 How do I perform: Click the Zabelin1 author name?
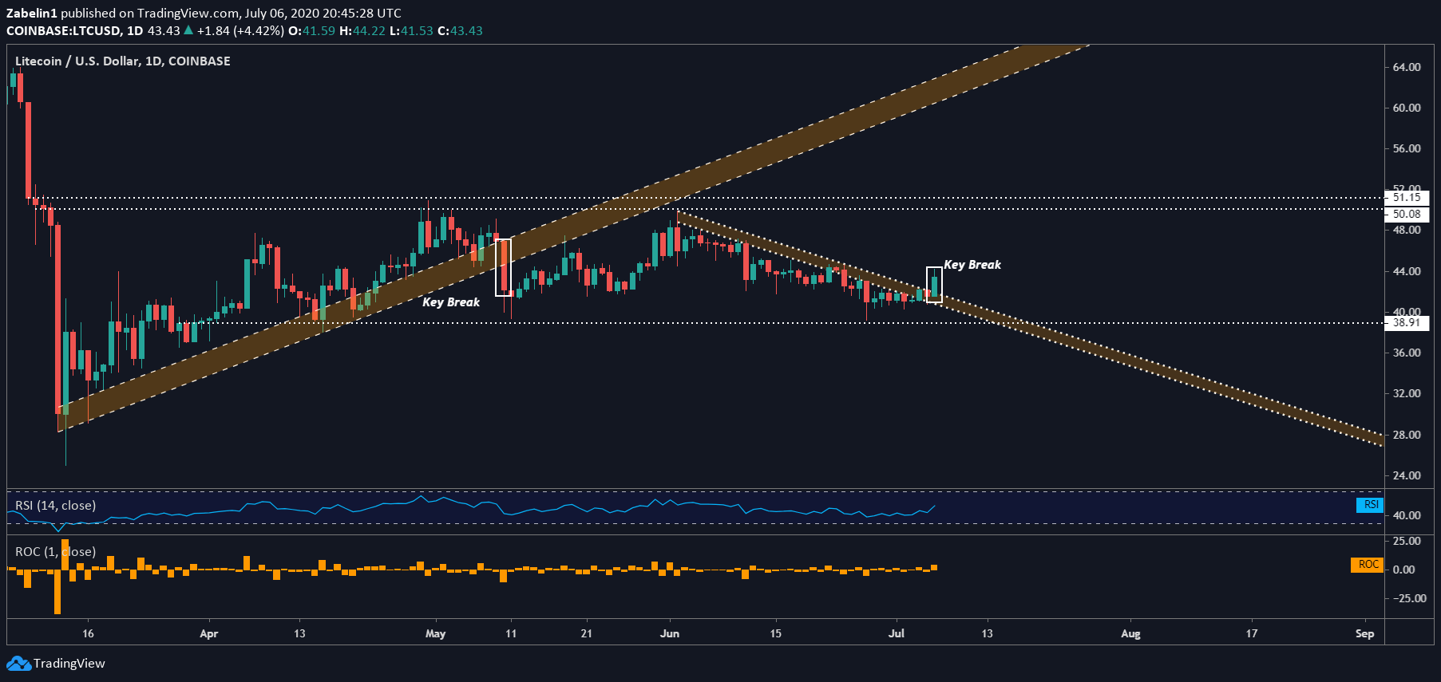(32, 14)
